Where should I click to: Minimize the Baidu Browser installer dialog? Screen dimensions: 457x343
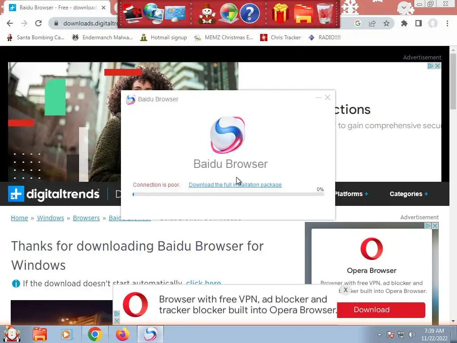(318, 97)
